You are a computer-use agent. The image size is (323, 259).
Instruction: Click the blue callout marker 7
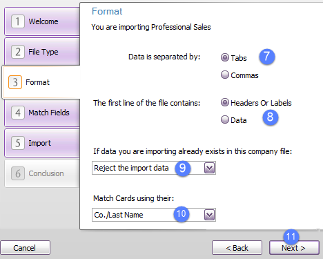click(x=267, y=57)
